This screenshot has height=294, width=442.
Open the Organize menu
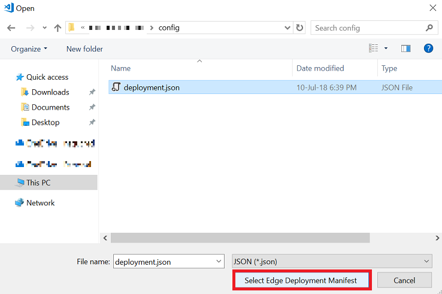[29, 49]
